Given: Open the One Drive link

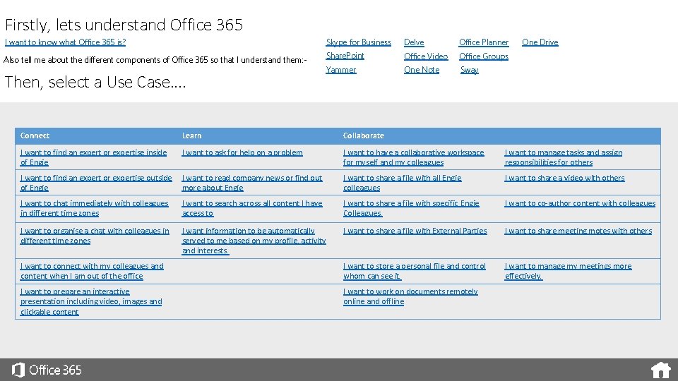Looking at the screenshot, I should pyautogui.click(x=540, y=42).
